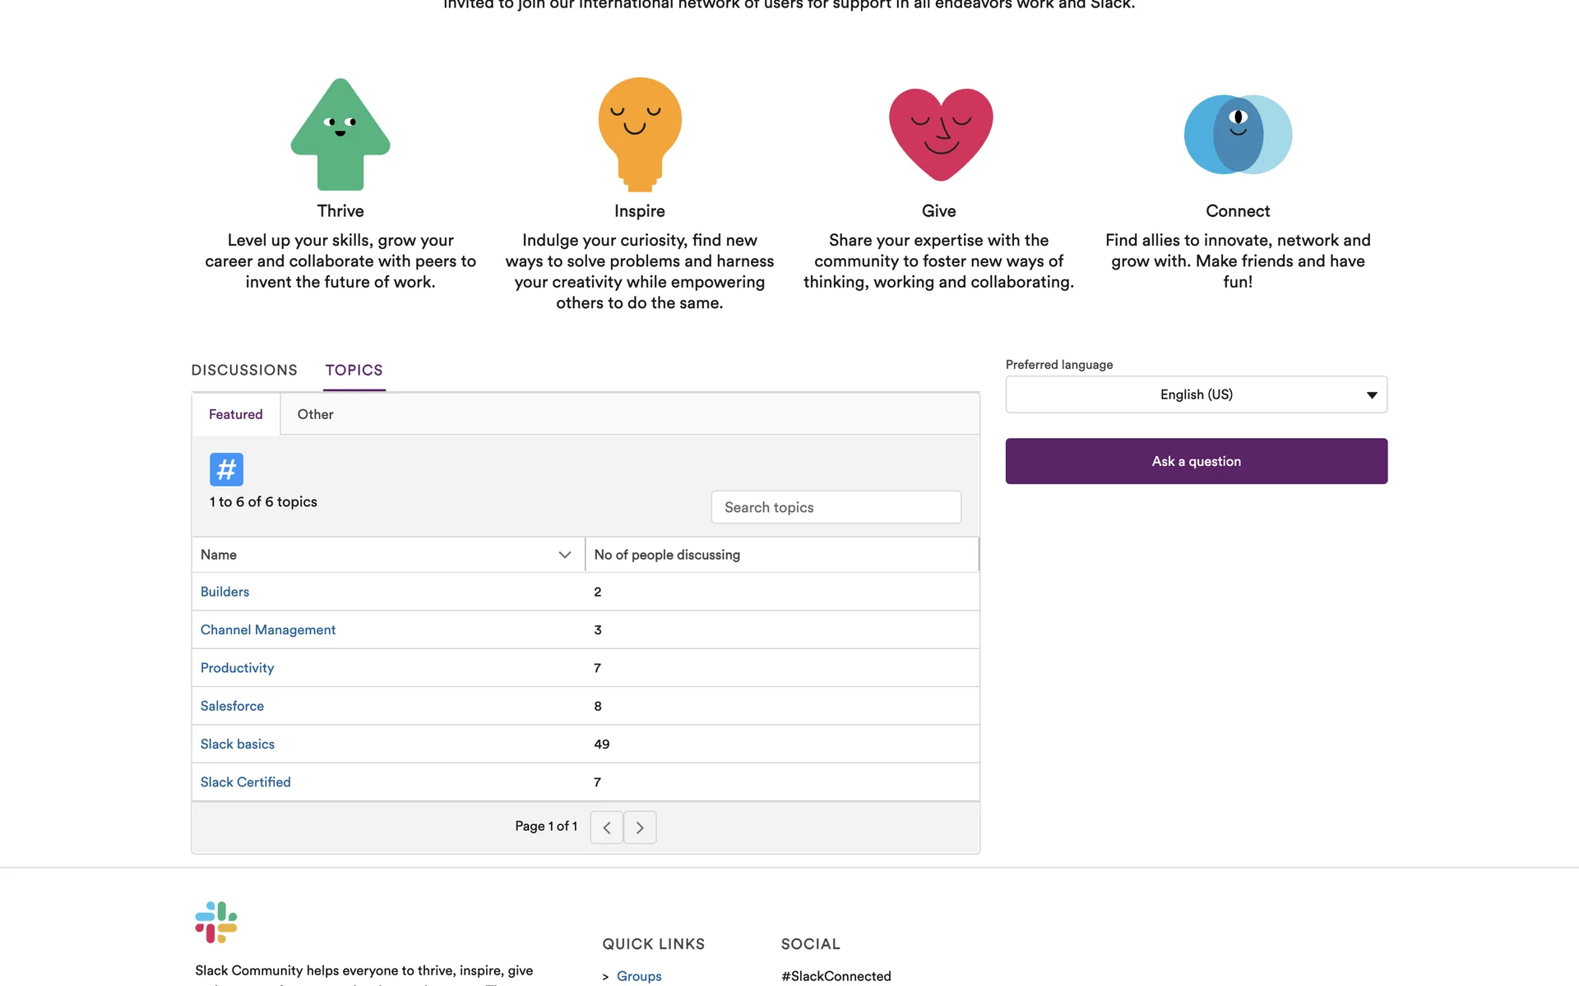Click the green Thrive arrow icon
This screenshot has height=986, width=1579.
(340, 134)
